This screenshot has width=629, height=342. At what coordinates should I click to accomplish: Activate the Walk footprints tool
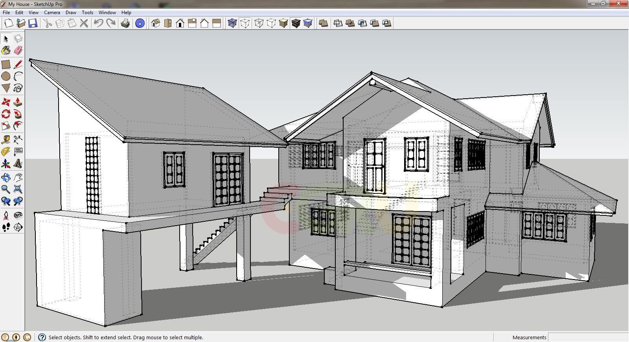tap(6, 227)
